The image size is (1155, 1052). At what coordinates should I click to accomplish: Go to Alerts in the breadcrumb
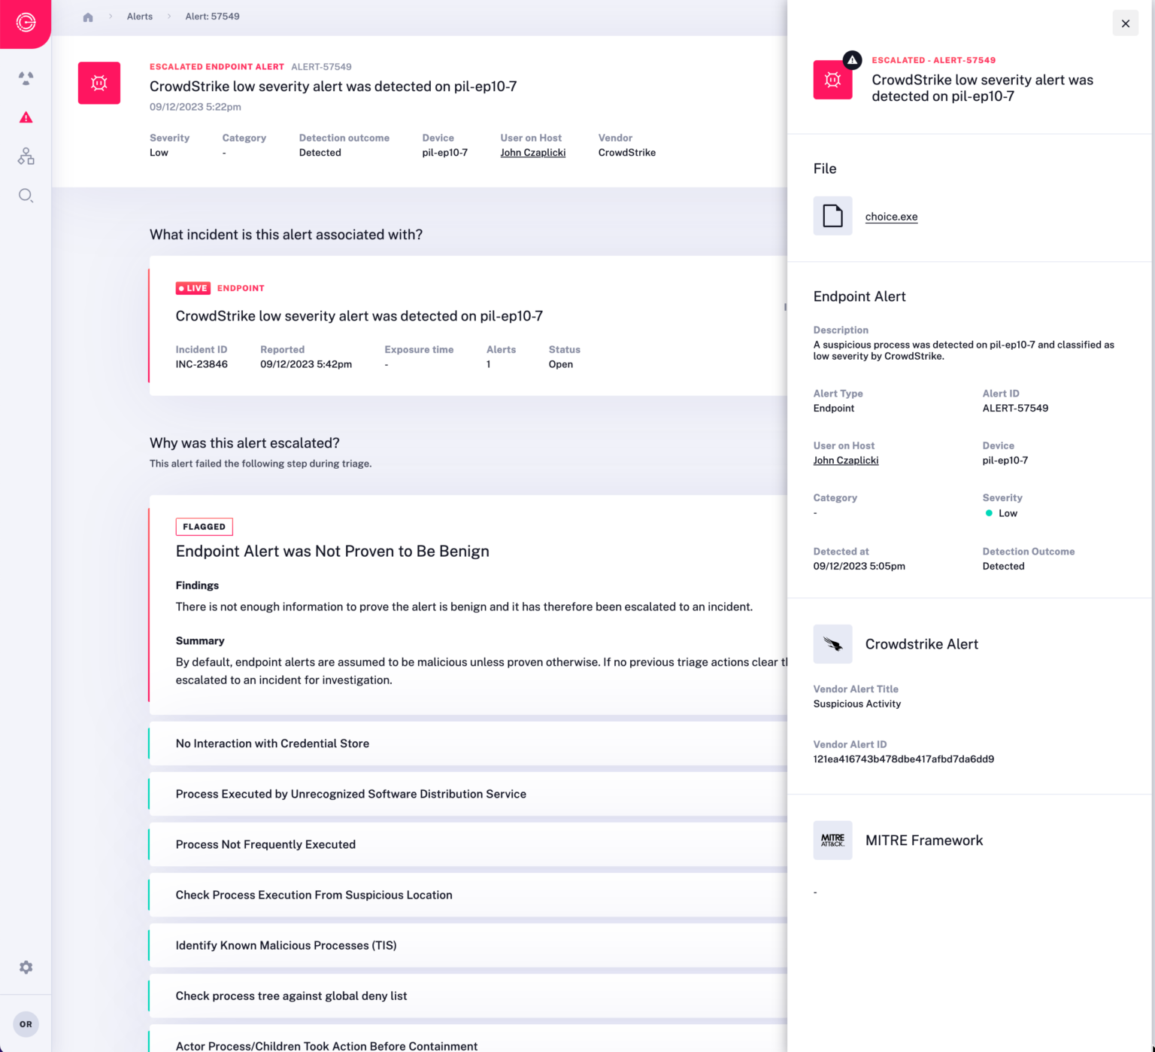(x=139, y=16)
